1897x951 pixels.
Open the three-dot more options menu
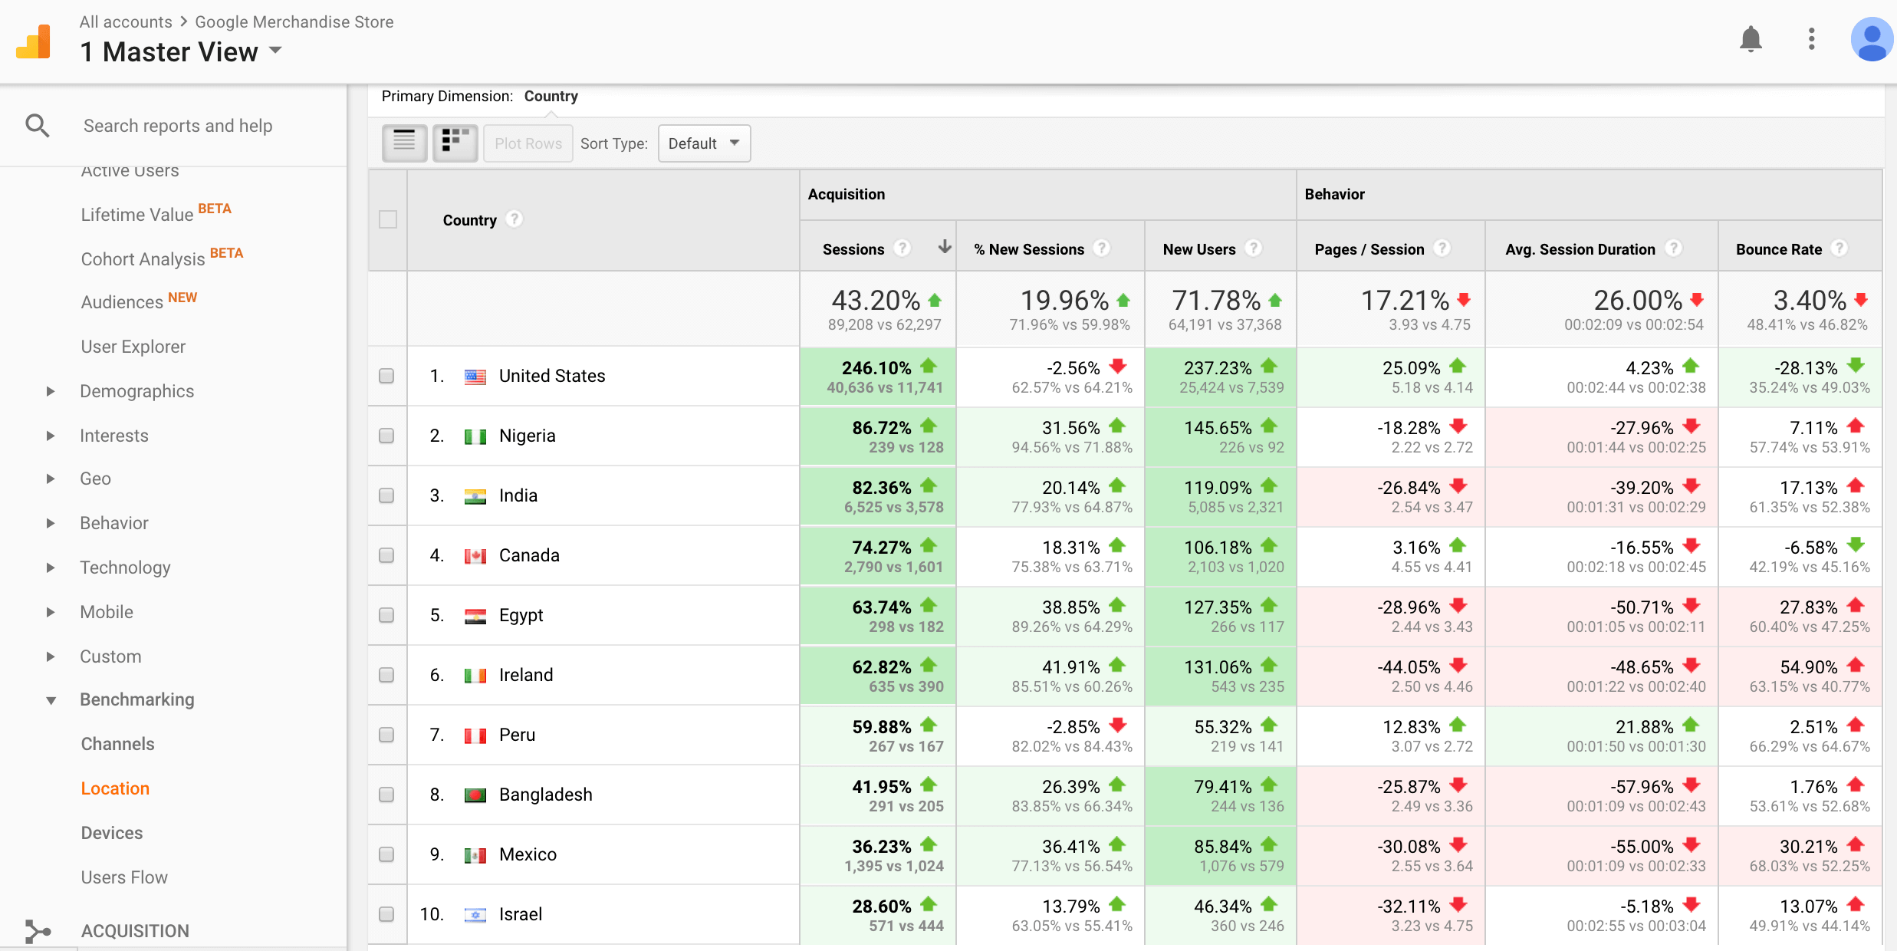coord(1811,38)
